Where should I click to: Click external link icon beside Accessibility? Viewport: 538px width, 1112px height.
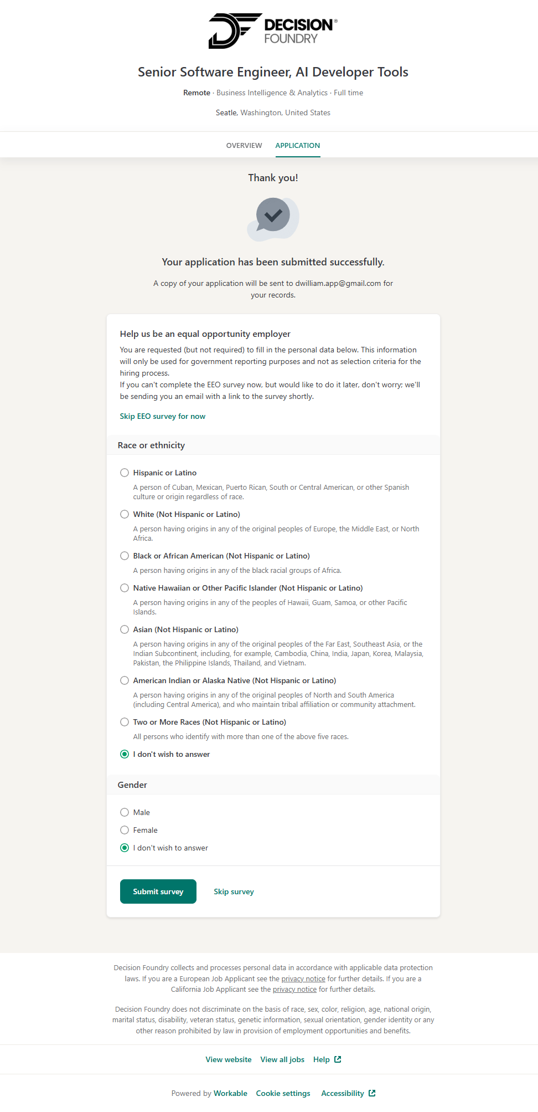click(x=372, y=1093)
